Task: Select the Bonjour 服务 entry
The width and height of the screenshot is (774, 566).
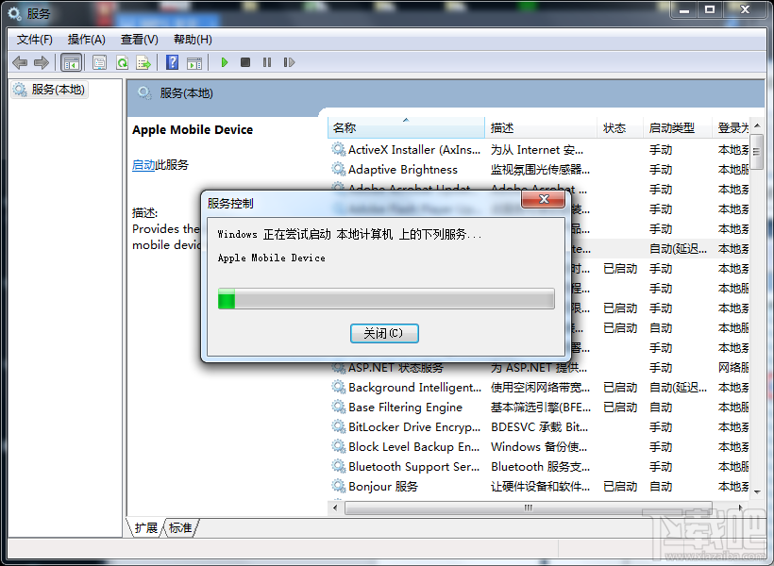Action: coord(386,486)
